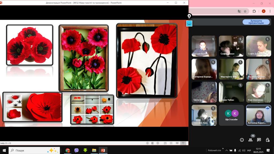Click Зупинити презентацію button

tap(256, 22)
